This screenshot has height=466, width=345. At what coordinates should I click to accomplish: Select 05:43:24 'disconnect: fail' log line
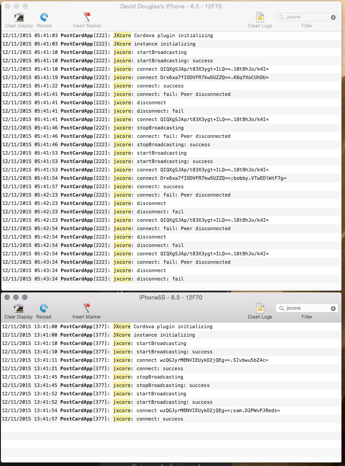coord(171,279)
